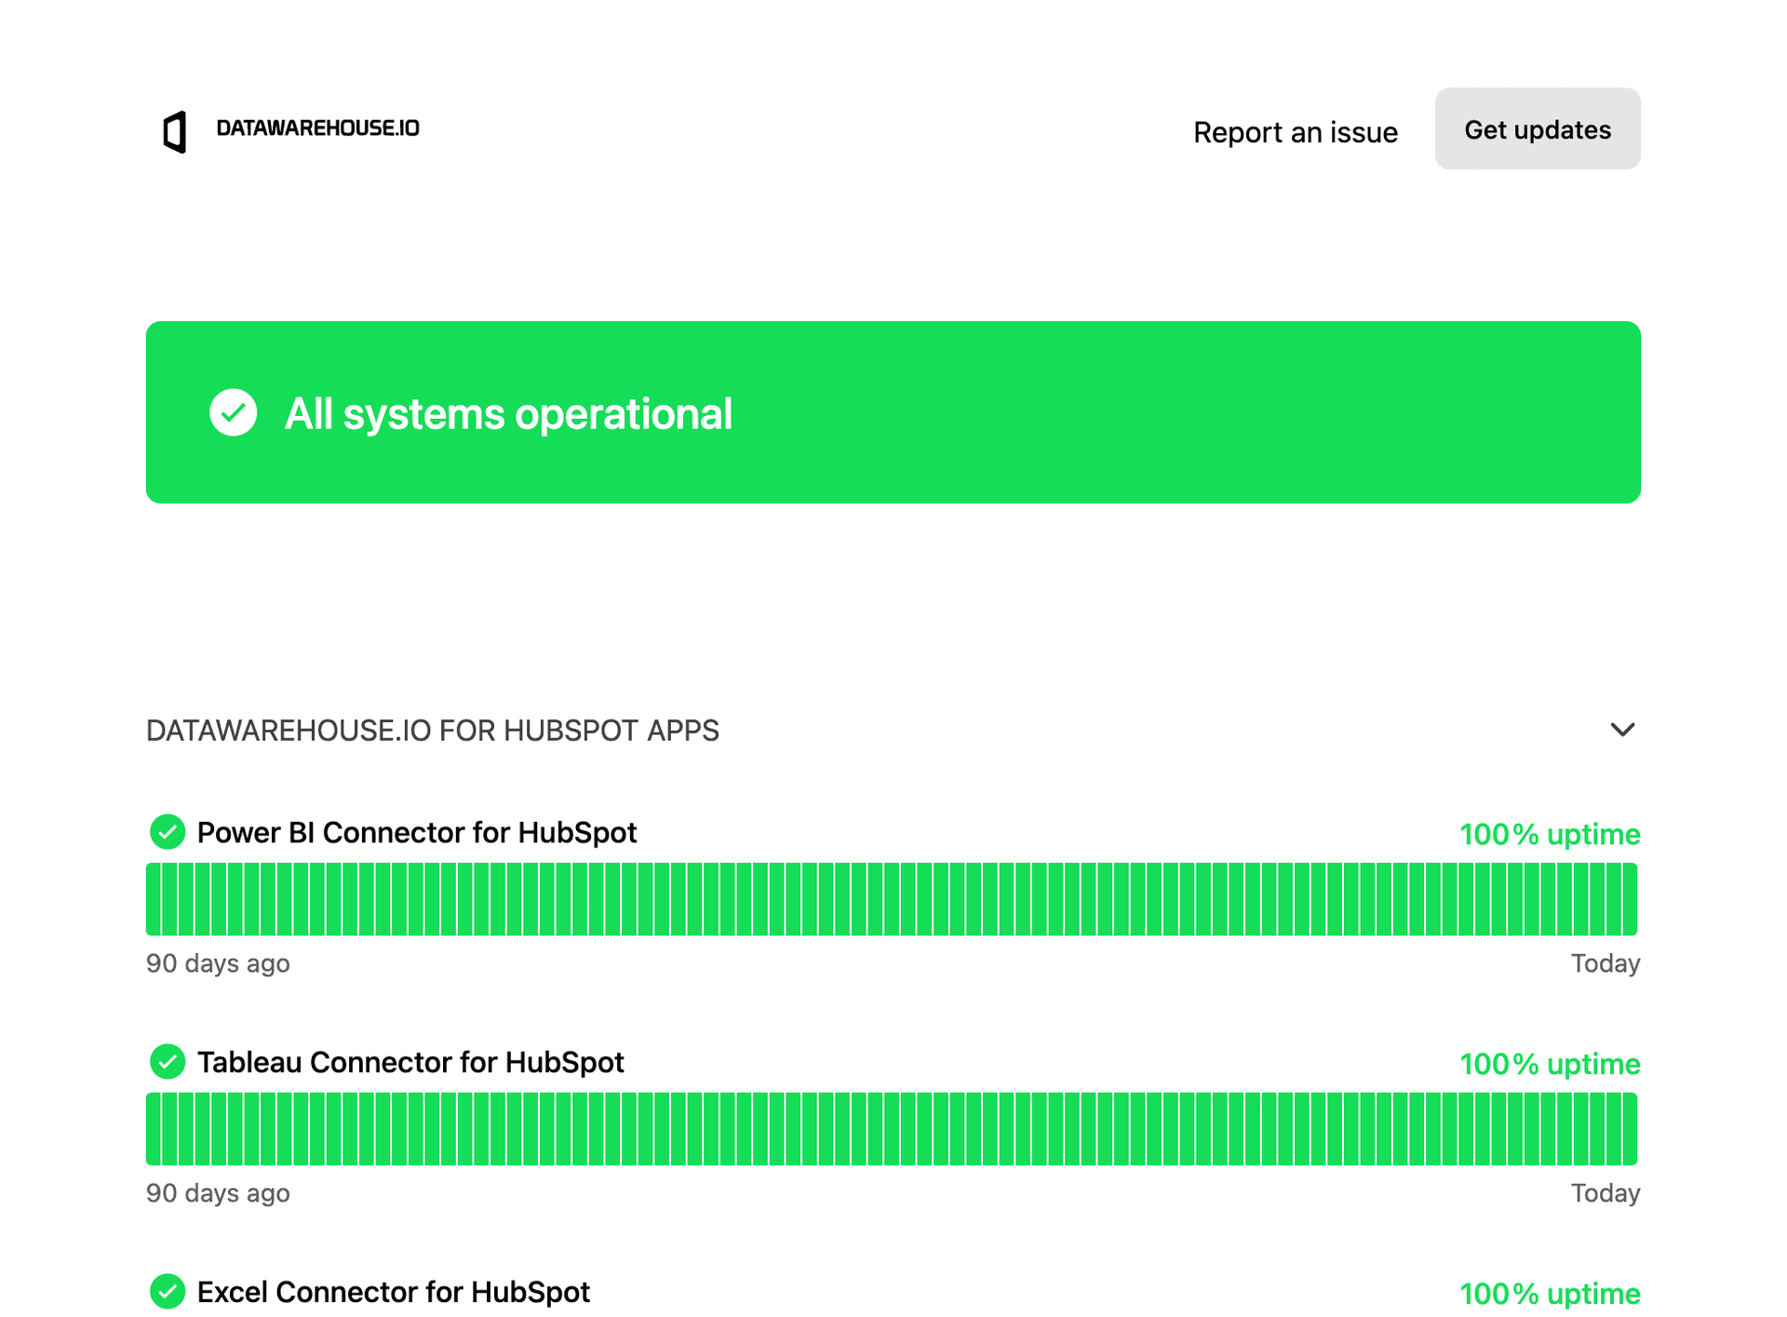Click the Datawarehouse.io logo icon

point(175,131)
